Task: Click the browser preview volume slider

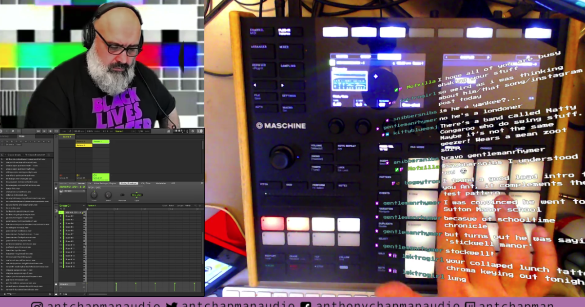Action: pyautogui.click(x=11, y=294)
